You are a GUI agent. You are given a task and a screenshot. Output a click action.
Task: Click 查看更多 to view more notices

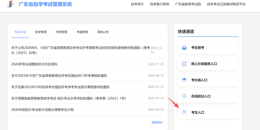tap(157, 122)
